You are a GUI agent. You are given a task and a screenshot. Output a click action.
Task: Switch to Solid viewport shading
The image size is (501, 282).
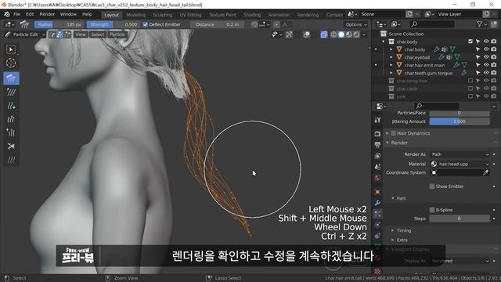pos(341,34)
